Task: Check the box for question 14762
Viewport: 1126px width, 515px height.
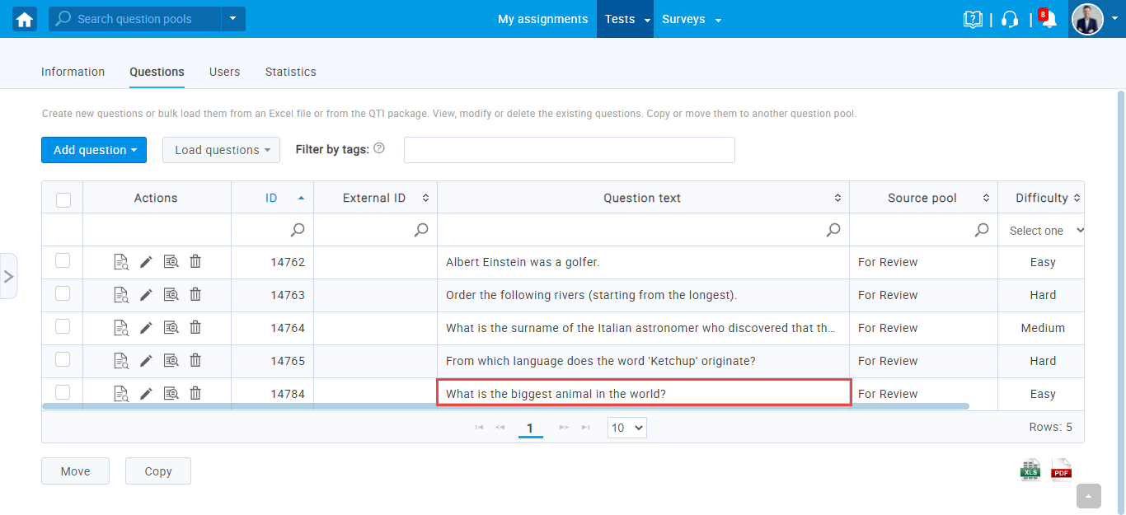Action: 63,261
